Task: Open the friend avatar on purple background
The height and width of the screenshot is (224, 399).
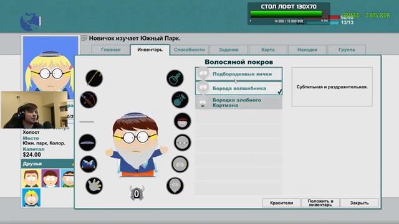Action: tap(50, 179)
